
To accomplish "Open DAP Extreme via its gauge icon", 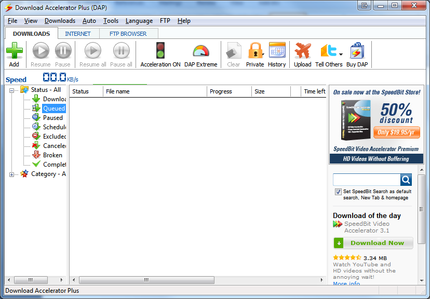I will [x=200, y=52].
